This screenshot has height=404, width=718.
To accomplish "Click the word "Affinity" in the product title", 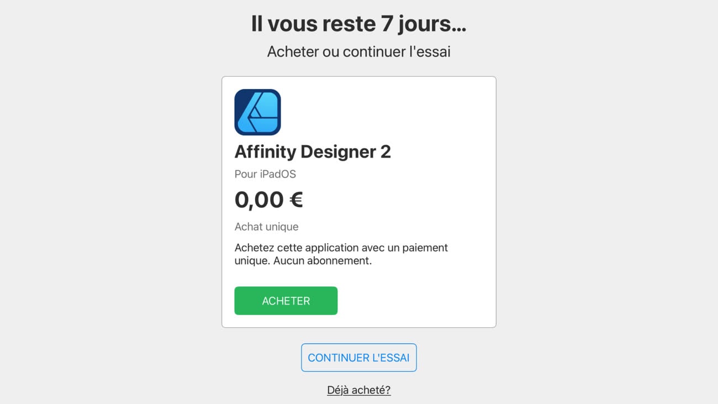I will click(x=267, y=151).
